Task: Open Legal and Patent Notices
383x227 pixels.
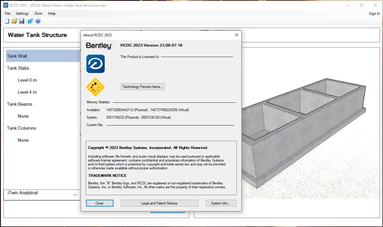Action: click(x=159, y=203)
